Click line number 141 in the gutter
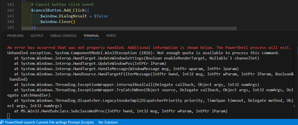298x125 pixels. point(10,4)
